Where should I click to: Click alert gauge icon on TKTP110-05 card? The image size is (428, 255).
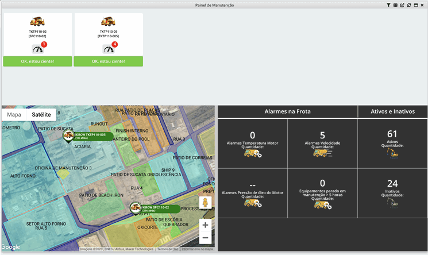coord(108,49)
